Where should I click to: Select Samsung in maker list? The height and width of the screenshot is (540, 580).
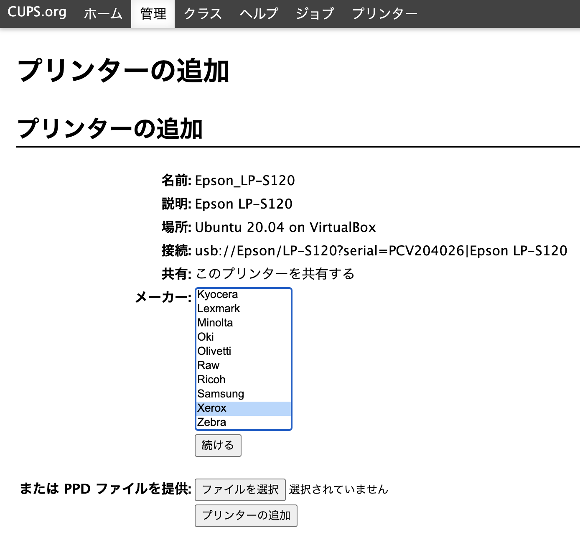(244, 394)
